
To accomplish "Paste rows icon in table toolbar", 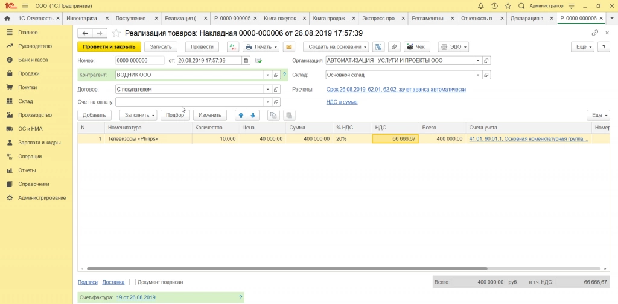I will pyautogui.click(x=289, y=115).
